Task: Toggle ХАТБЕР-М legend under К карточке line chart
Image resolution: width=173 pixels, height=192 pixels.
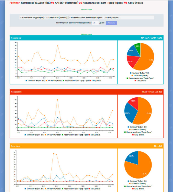Action: tap(54, 81)
